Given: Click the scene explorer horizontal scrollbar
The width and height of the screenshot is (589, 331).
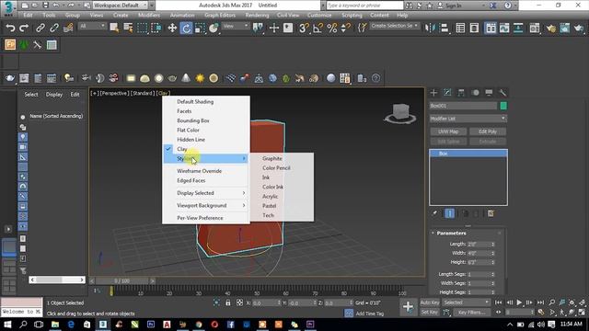Looking at the screenshot, I should point(57,280).
